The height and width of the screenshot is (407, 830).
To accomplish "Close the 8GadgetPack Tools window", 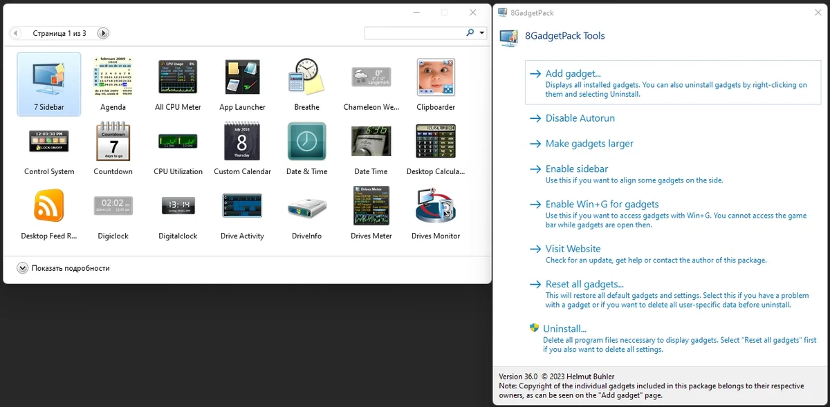I will (818, 12).
